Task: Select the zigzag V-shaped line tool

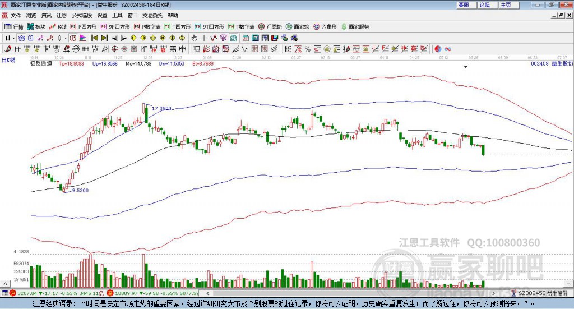Action: 245,49
